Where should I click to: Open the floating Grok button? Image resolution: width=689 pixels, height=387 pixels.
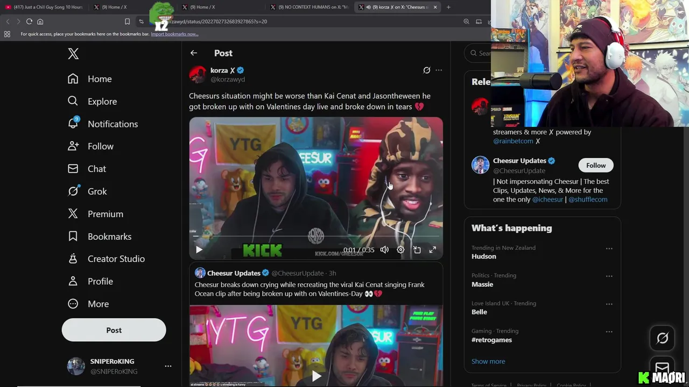click(x=662, y=338)
